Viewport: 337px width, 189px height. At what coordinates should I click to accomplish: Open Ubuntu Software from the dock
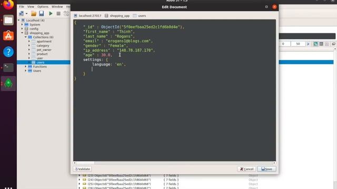(x=8, y=36)
